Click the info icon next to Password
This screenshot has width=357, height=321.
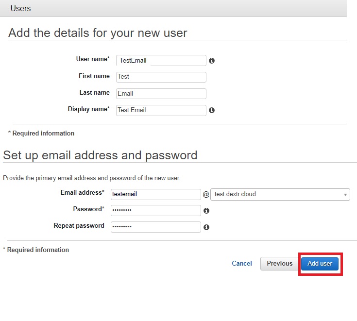click(x=206, y=211)
